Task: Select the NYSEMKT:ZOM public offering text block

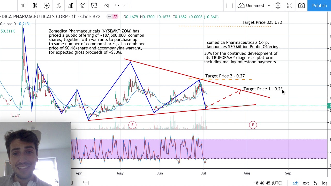Action: pyautogui.click(x=97, y=42)
